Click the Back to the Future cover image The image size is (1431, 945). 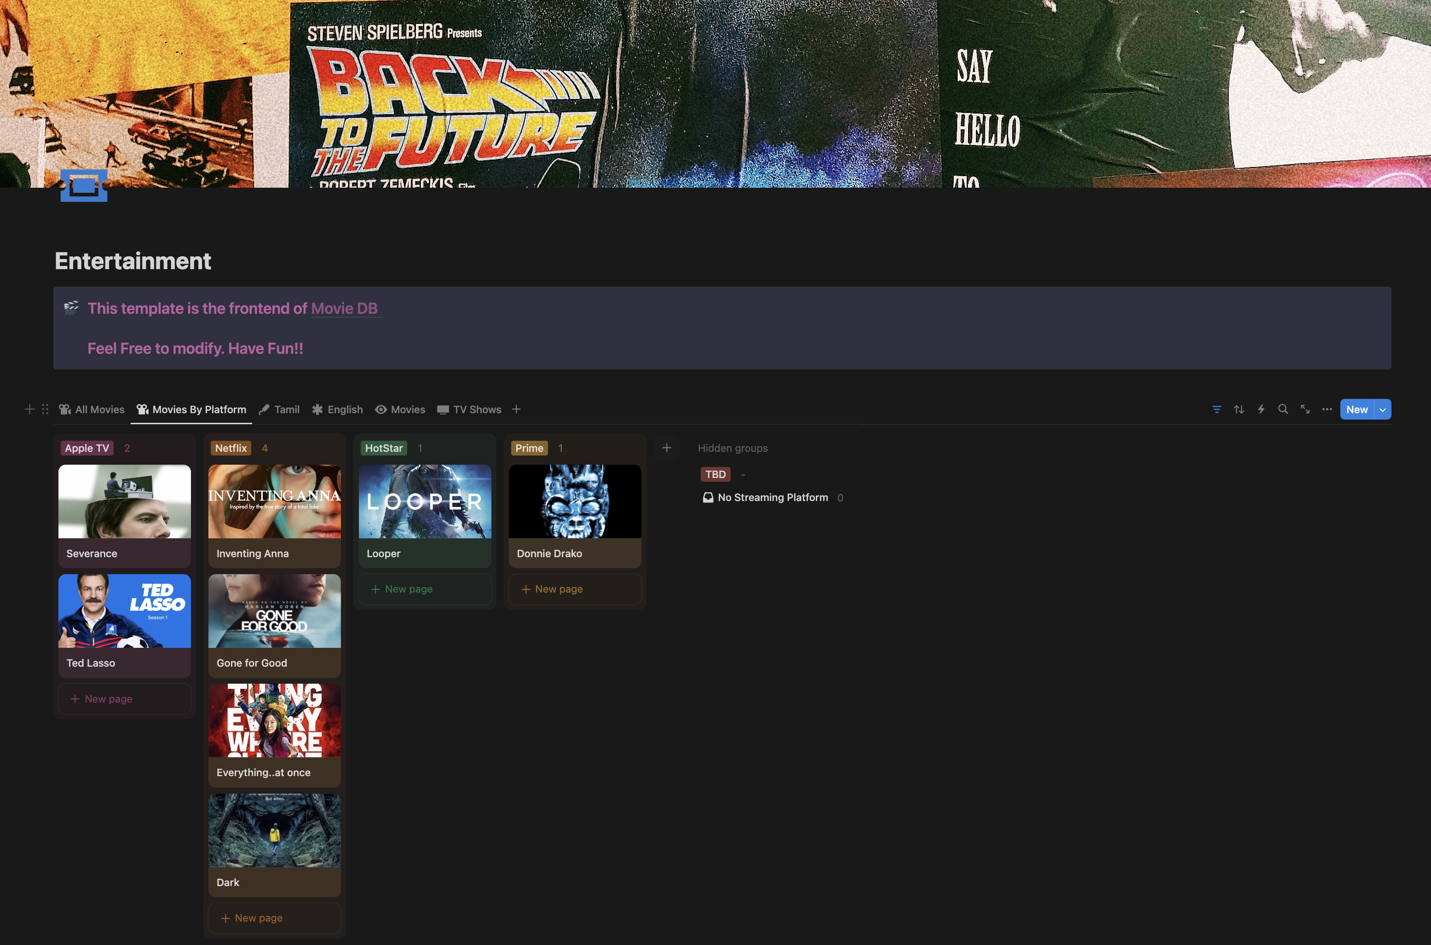[x=715, y=93]
